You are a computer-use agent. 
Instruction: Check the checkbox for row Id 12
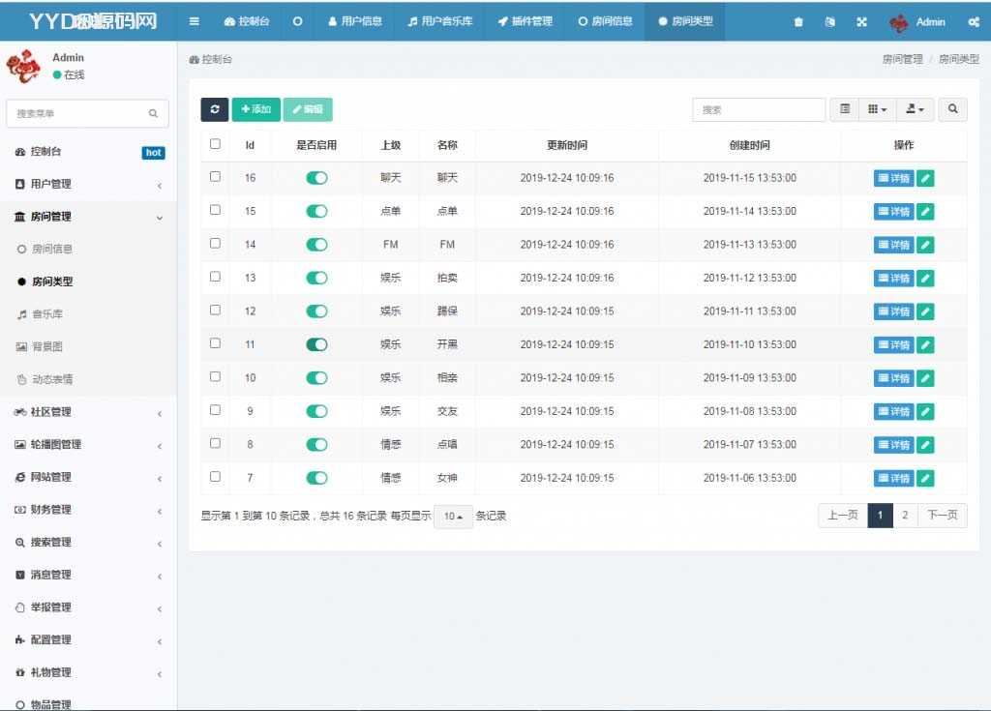215,311
